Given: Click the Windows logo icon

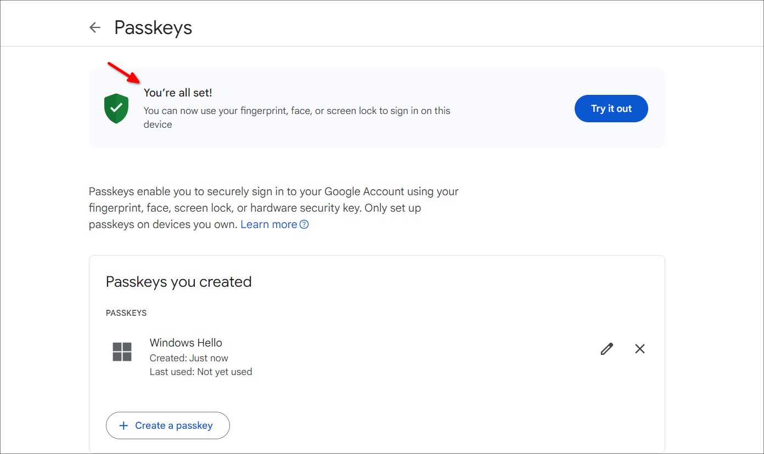Looking at the screenshot, I should [122, 352].
